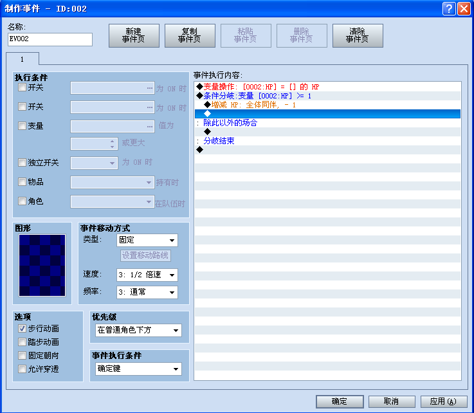Click the 应用(A) button
Image resolution: width=474 pixels, height=413 pixels.
point(444,401)
